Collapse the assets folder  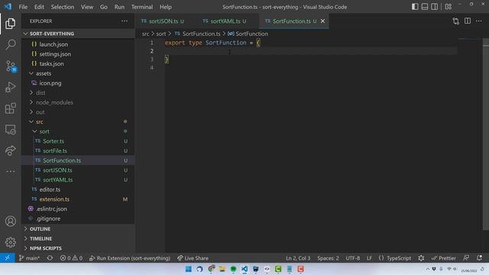click(x=78, y=73)
